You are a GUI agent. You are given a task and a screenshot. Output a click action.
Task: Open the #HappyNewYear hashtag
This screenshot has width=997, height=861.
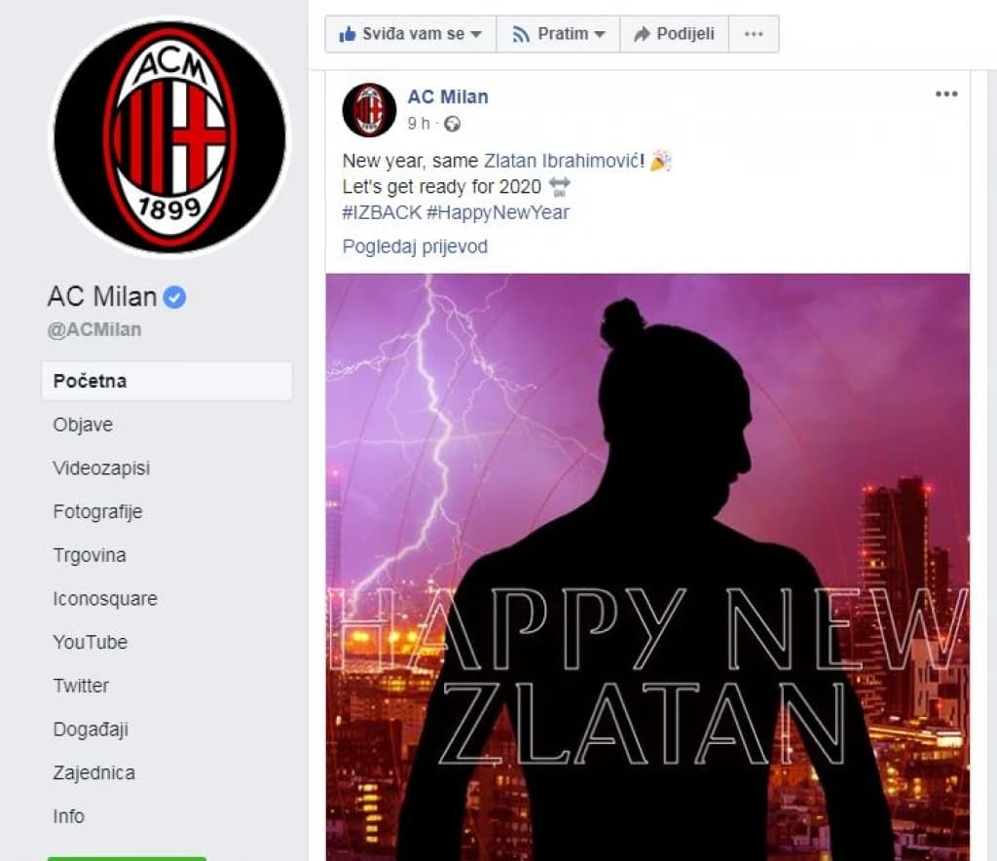point(498,212)
